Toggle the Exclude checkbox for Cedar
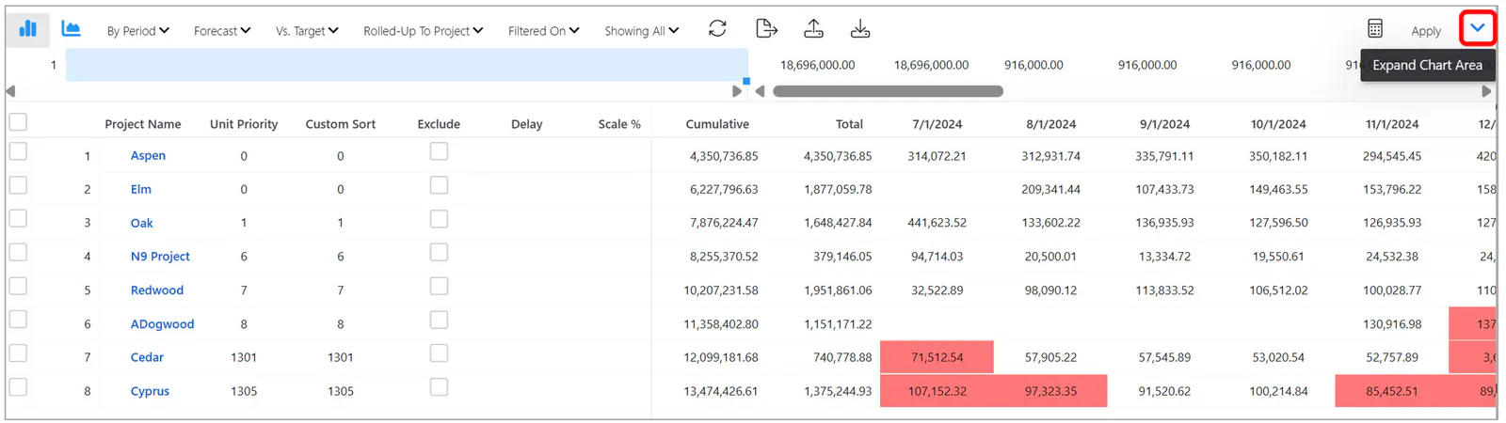 439,353
